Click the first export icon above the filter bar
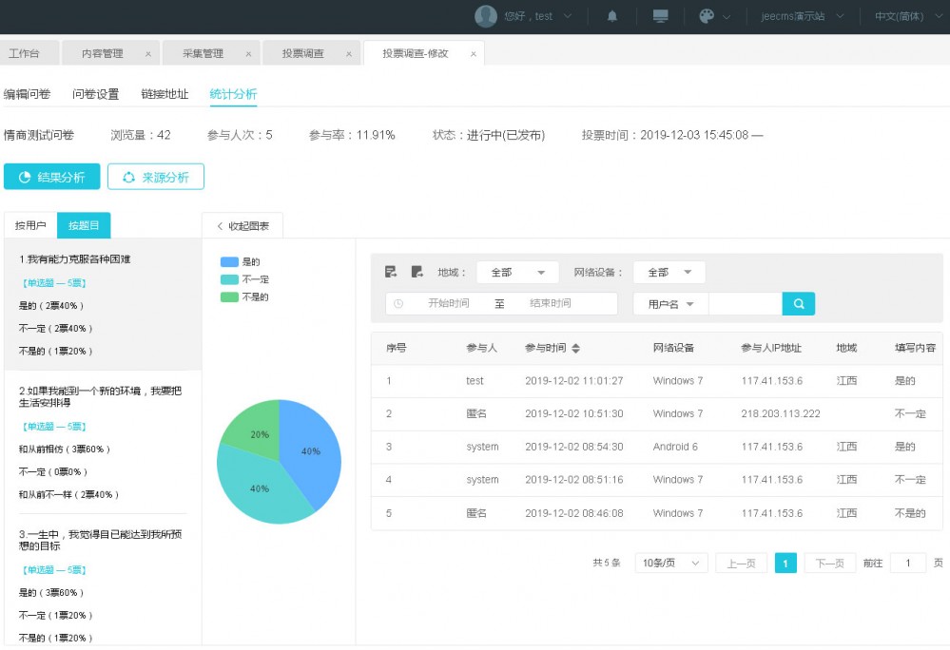This screenshot has width=950, height=650. pos(390,271)
